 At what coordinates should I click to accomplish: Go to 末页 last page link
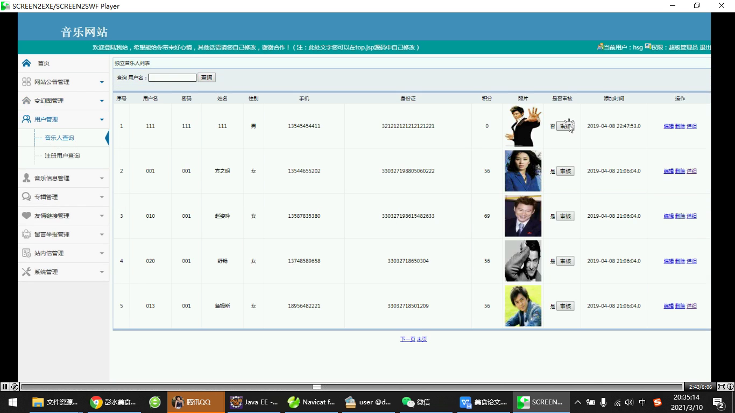point(422,339)
